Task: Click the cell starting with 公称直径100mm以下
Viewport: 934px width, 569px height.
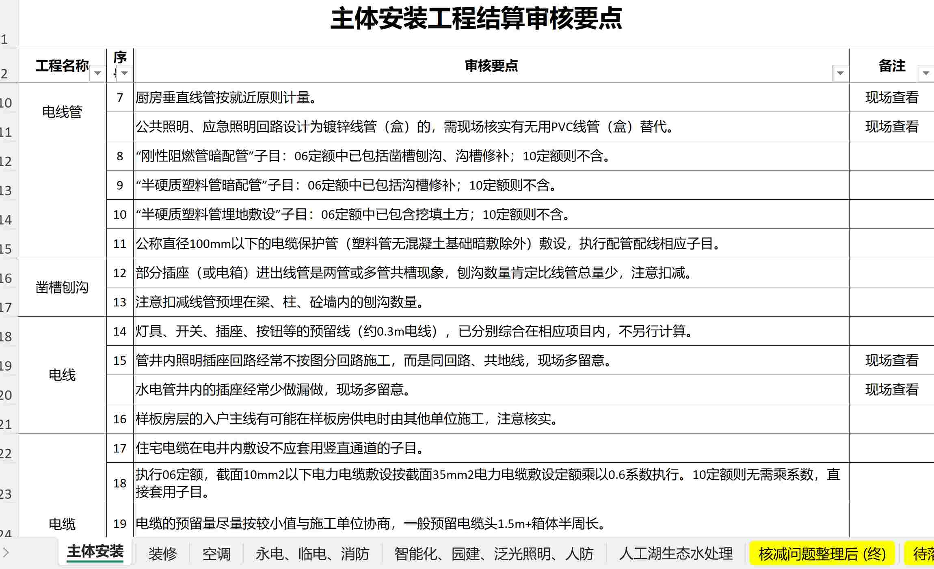Action: [491, 244]
